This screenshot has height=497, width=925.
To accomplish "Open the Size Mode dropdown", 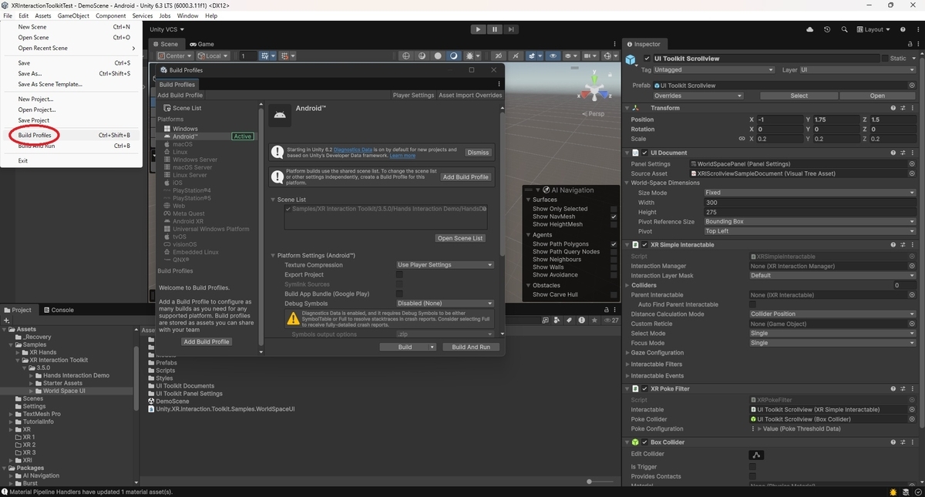I will click(809, 193).
